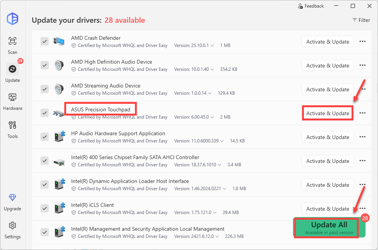Click Activate & Update for AMD Streaming Audio Device
The height and width of the screenshot is (250, 378).
click(x=327, y=89)
